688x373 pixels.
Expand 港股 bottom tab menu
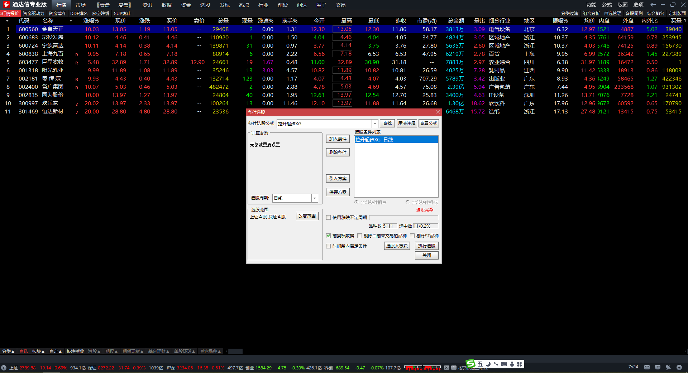click(x=94, y=352)
